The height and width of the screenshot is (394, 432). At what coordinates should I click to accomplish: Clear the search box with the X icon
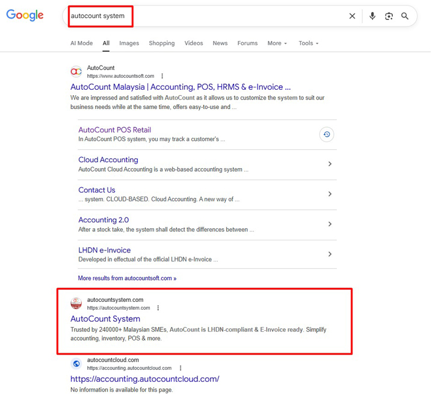point(353,16)
